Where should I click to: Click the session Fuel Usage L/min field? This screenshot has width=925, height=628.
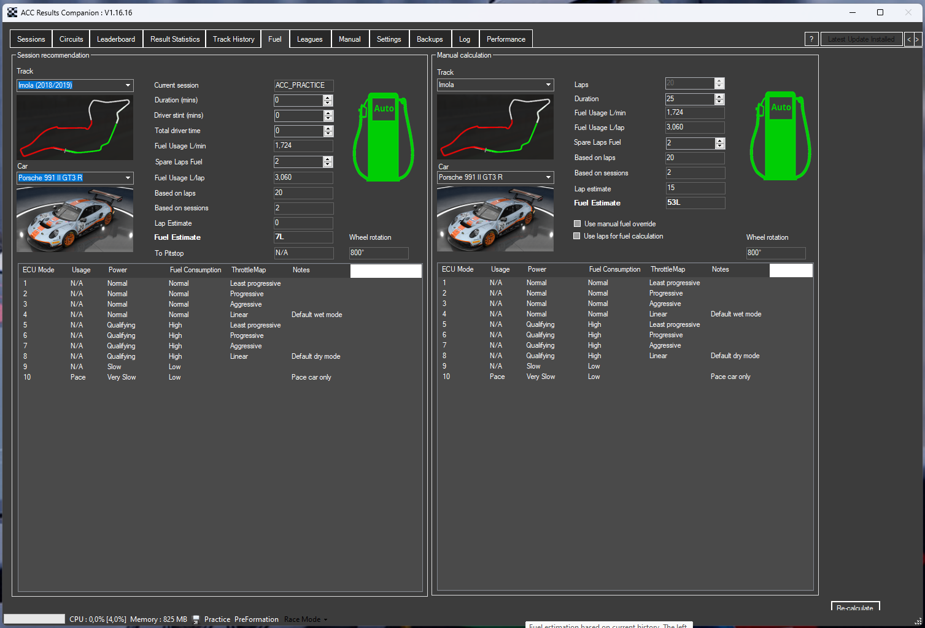point(303,146)
